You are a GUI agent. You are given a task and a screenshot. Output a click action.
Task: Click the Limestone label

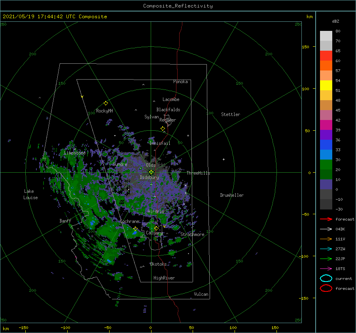75,153
